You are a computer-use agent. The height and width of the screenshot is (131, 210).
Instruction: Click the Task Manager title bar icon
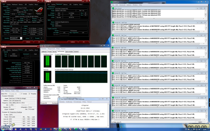coord(41,46)
